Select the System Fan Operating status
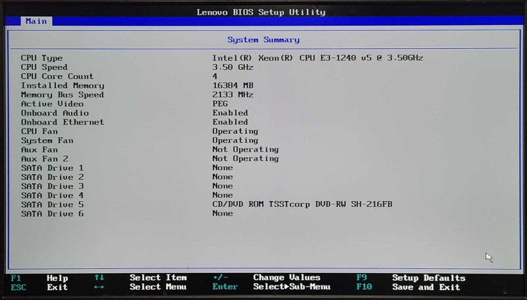 235,140
